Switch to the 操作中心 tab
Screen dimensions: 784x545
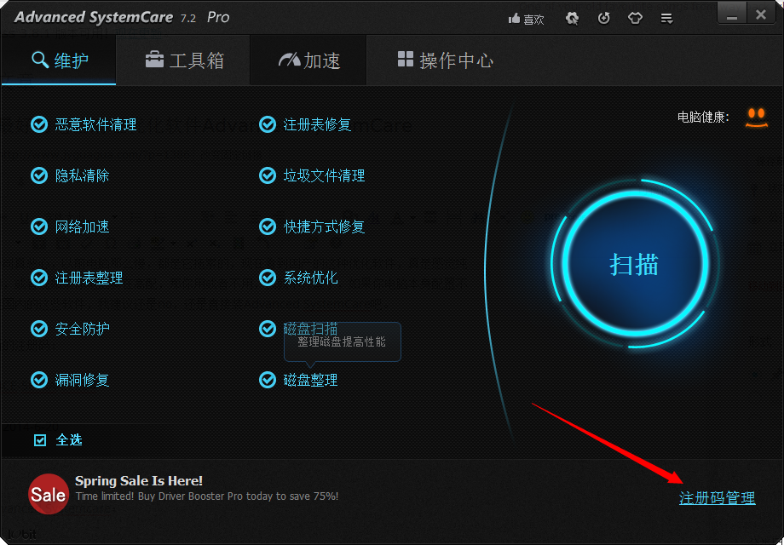[x=445, y=60]
